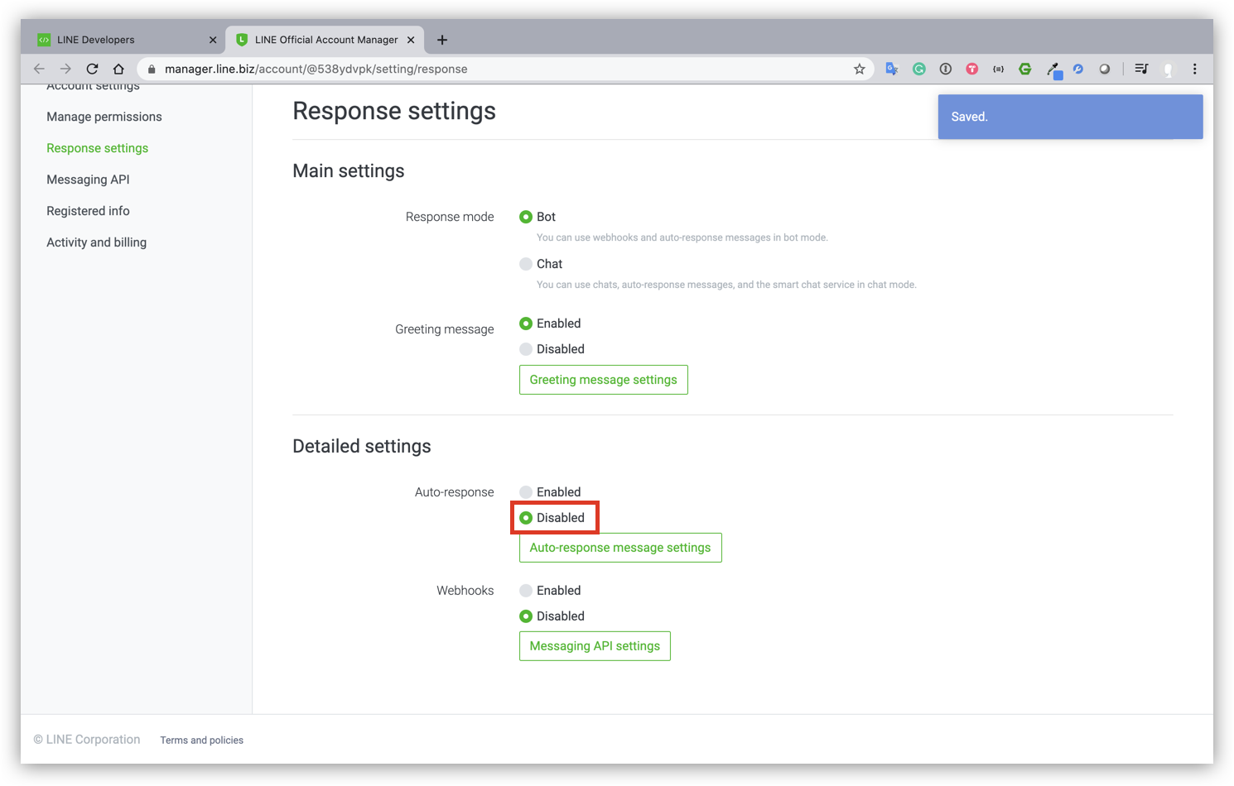Enable Auto-response
Screen dimensions: 1234x786
[526, 492]
